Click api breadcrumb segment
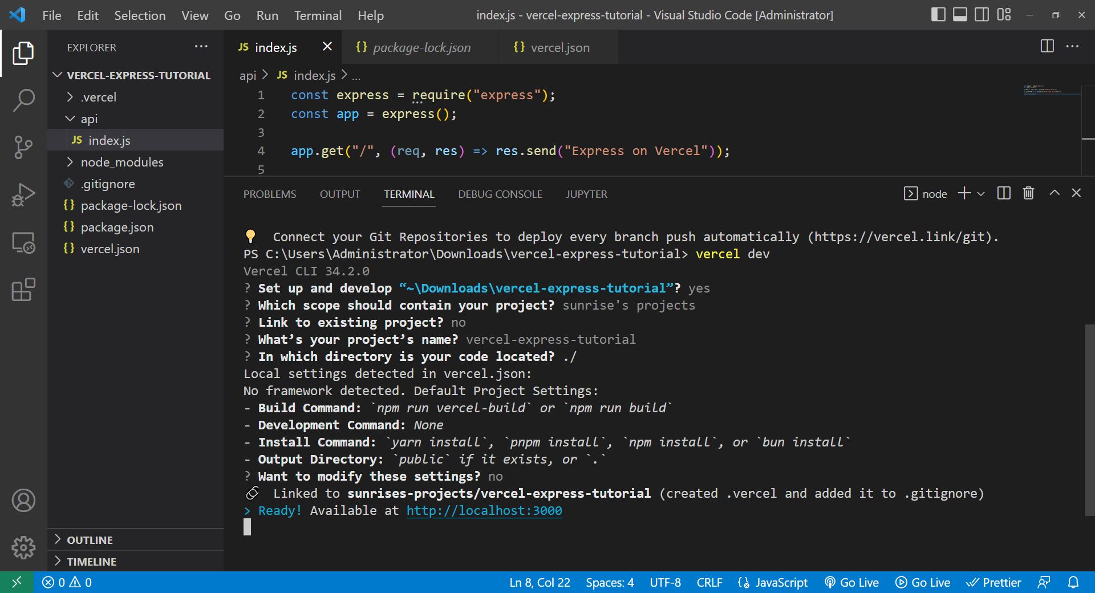Viewport: 1095px width, 593px height. tap(248, 75)
